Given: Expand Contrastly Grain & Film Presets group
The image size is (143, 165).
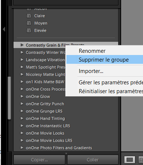Looking at the screenshot, I should click(x=22, y=45).
